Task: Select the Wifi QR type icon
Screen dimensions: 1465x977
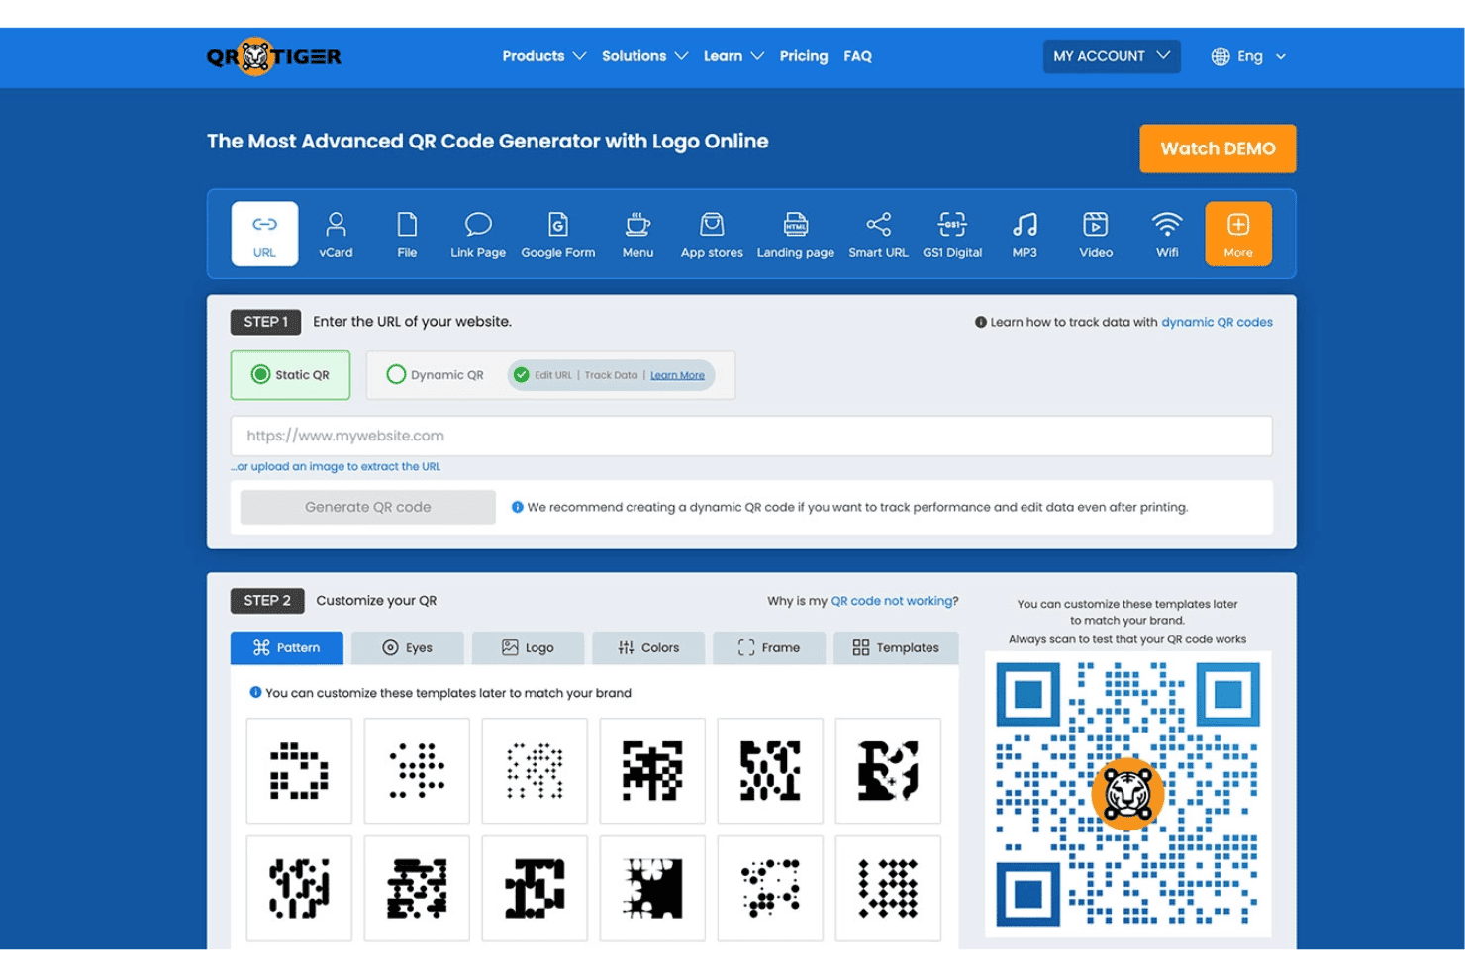Action: coord(1167,235)
